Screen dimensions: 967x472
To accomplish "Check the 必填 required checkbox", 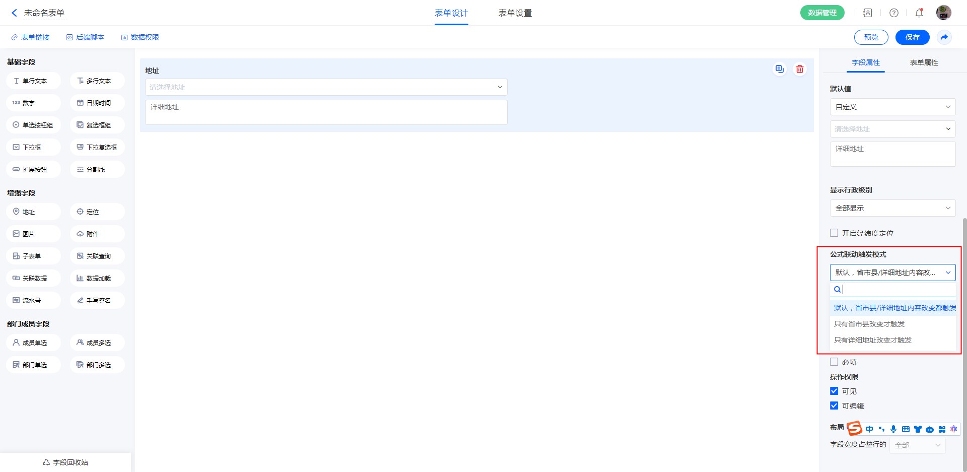I will 834,362.
